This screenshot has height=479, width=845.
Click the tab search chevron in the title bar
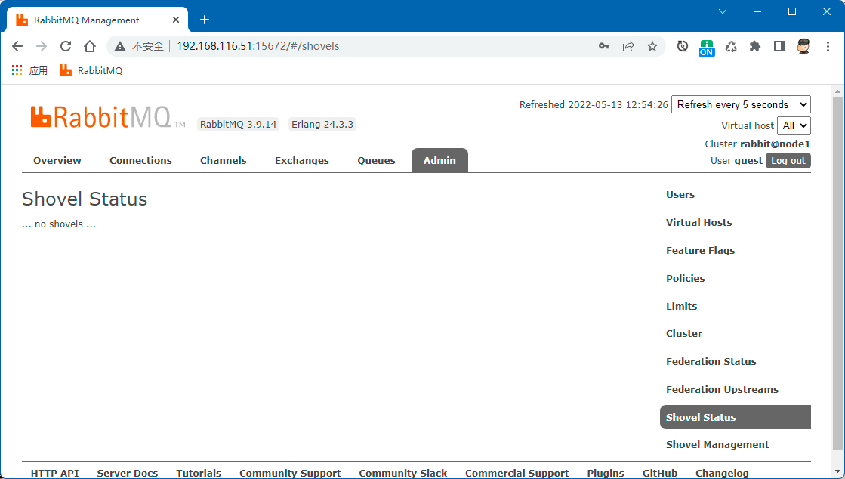click(x=723, y=11)
